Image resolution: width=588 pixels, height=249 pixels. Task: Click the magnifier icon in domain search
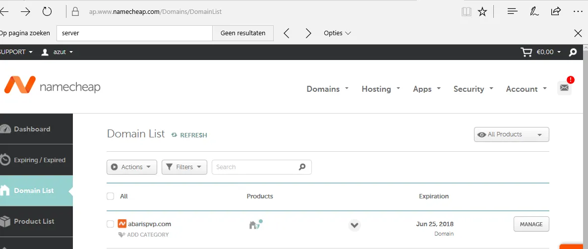[302, 167]
